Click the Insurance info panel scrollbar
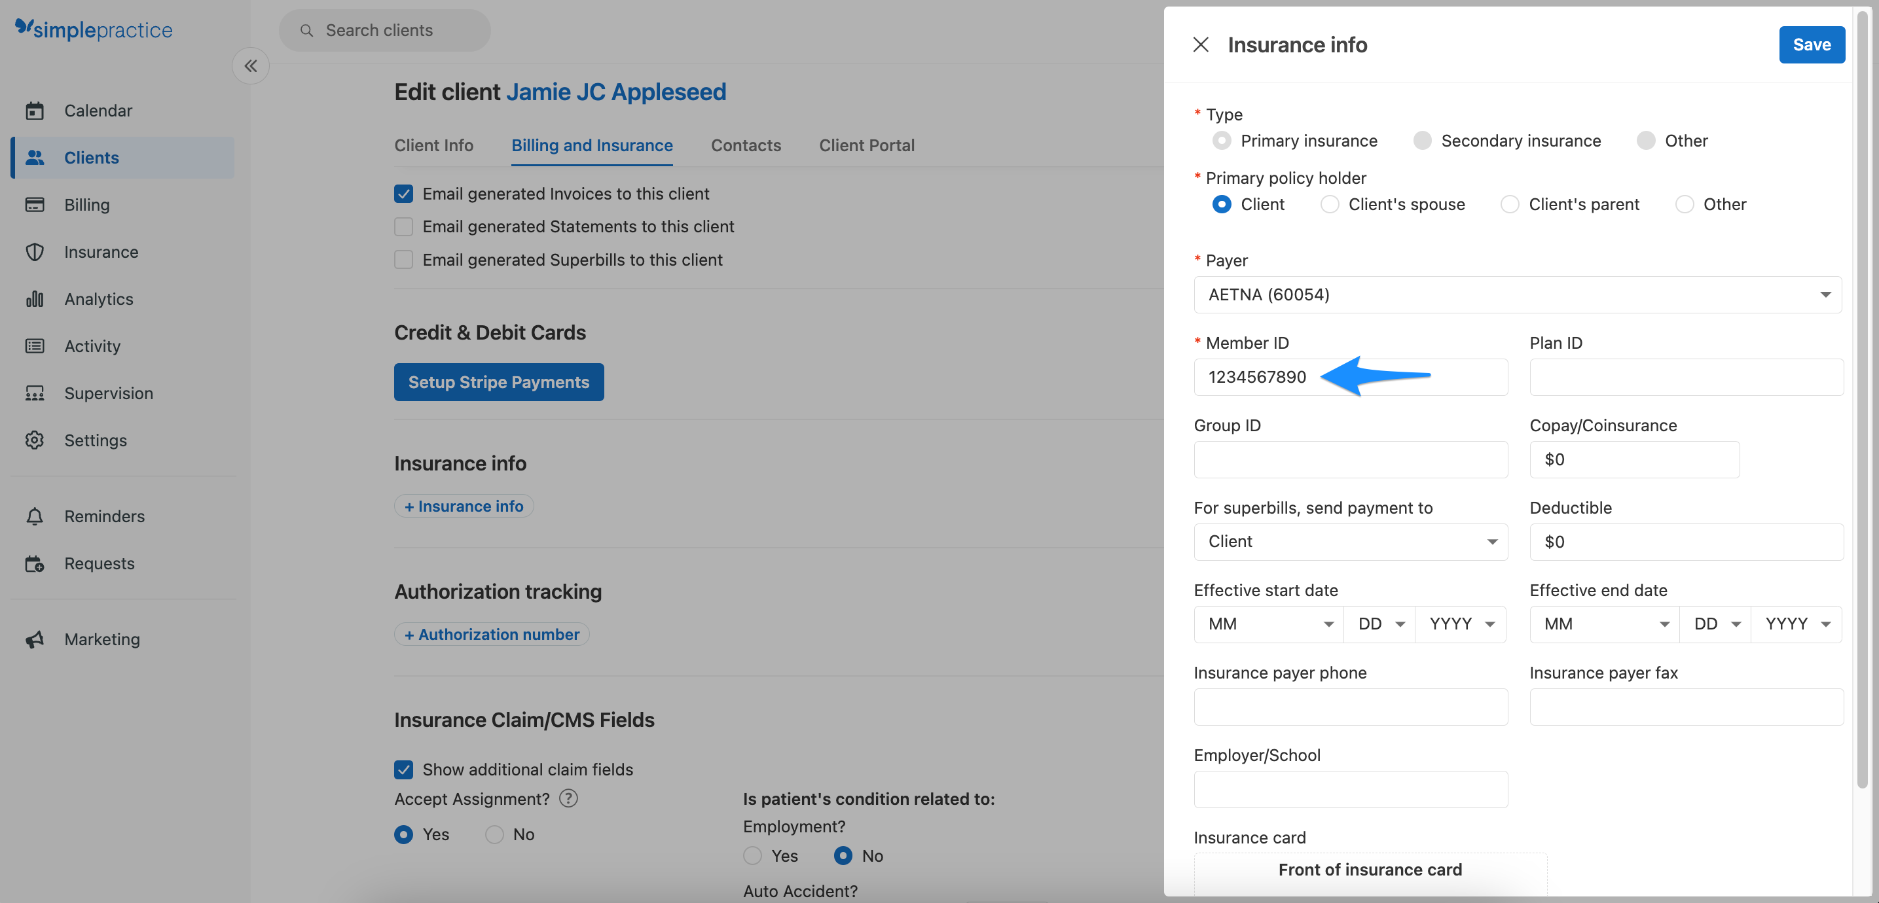The height and width of the screenshot is (903, 1879). tap(1861, 399)
